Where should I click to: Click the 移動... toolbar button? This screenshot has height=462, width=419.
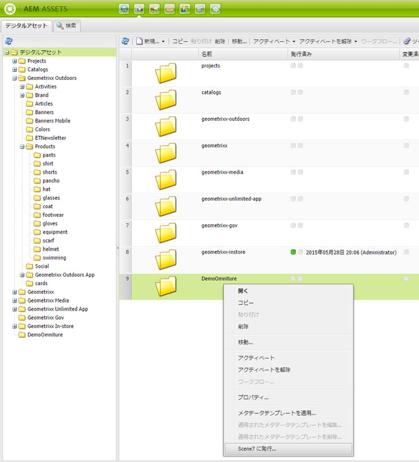click(239, 41)
